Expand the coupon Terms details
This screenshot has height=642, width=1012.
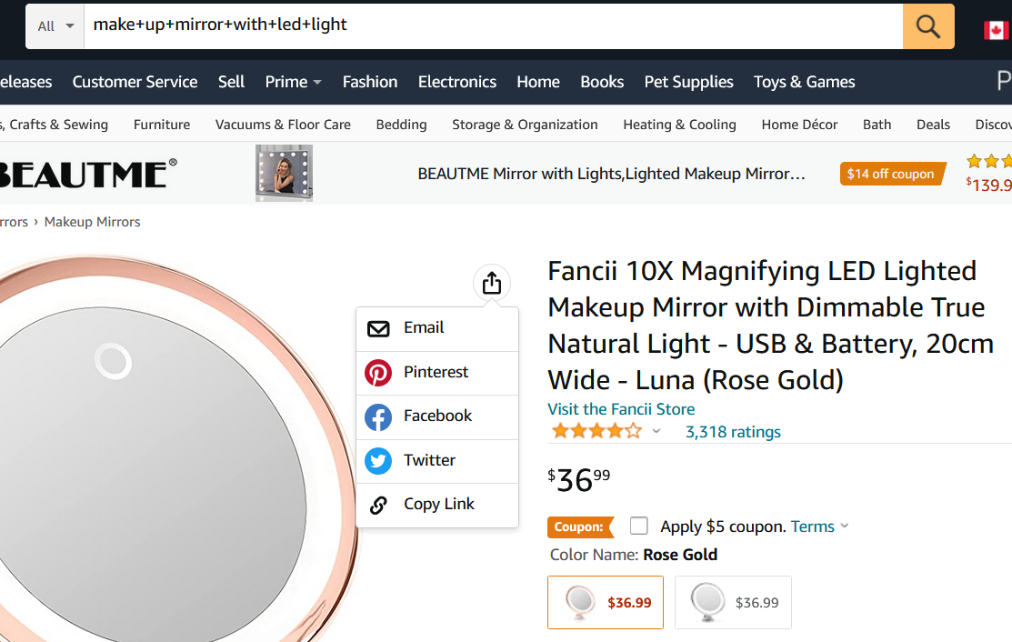pos(812,526)
